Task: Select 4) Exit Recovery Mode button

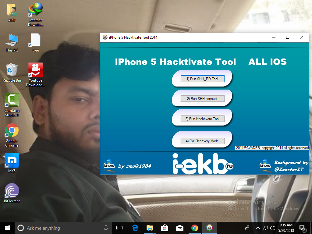Action: point(202,141)
